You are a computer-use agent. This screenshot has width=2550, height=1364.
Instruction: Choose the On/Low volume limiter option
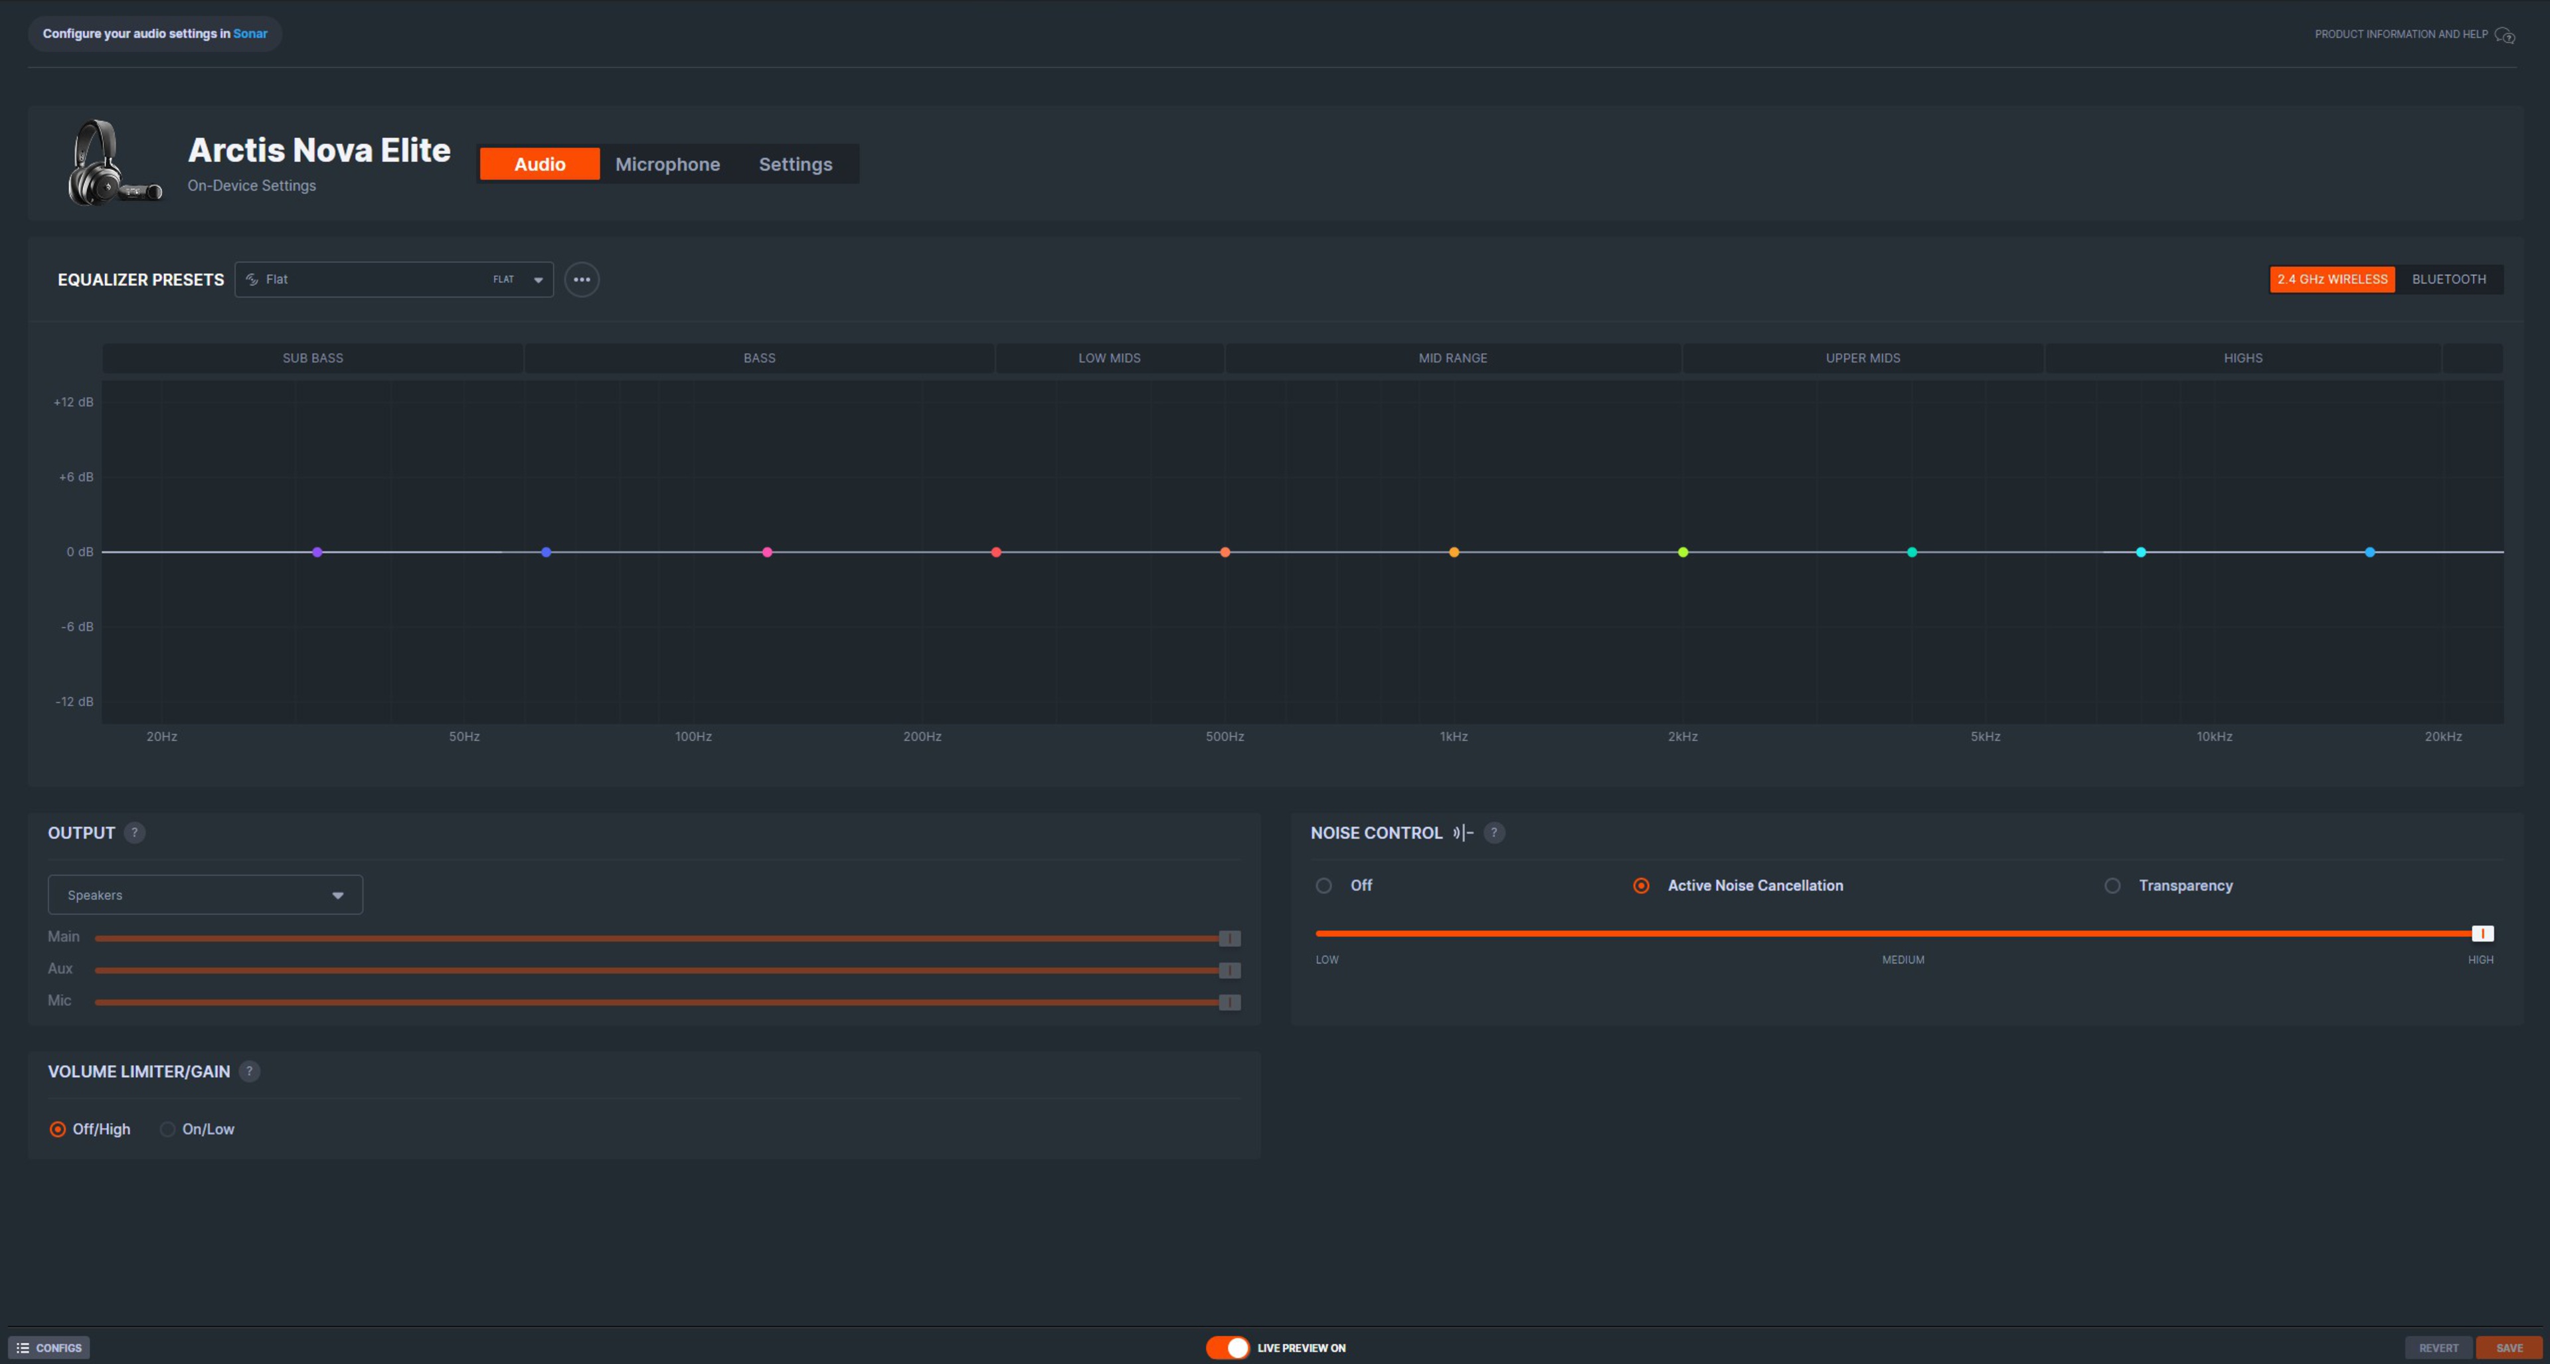pos(167,1128)
